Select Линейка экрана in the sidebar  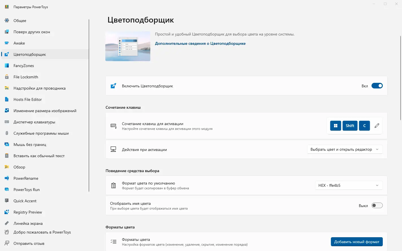coord(28,223)
